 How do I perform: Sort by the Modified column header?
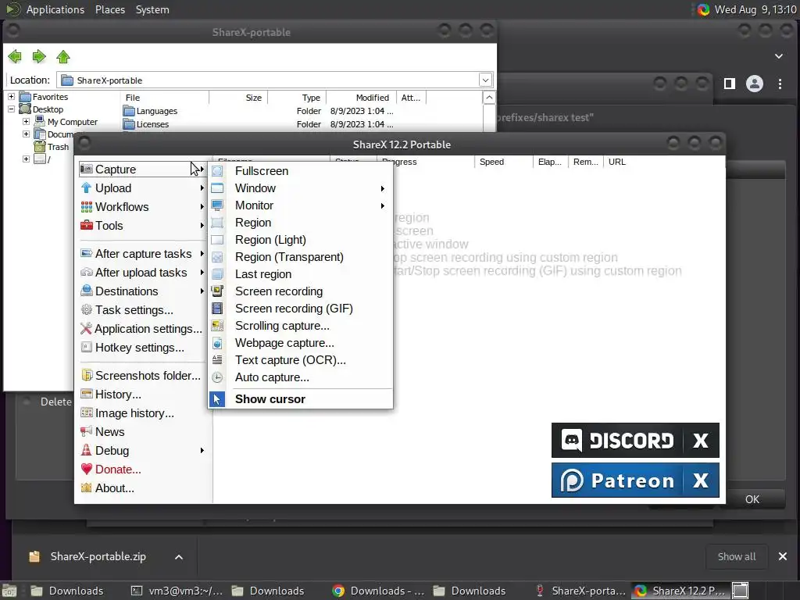[361, 98]
